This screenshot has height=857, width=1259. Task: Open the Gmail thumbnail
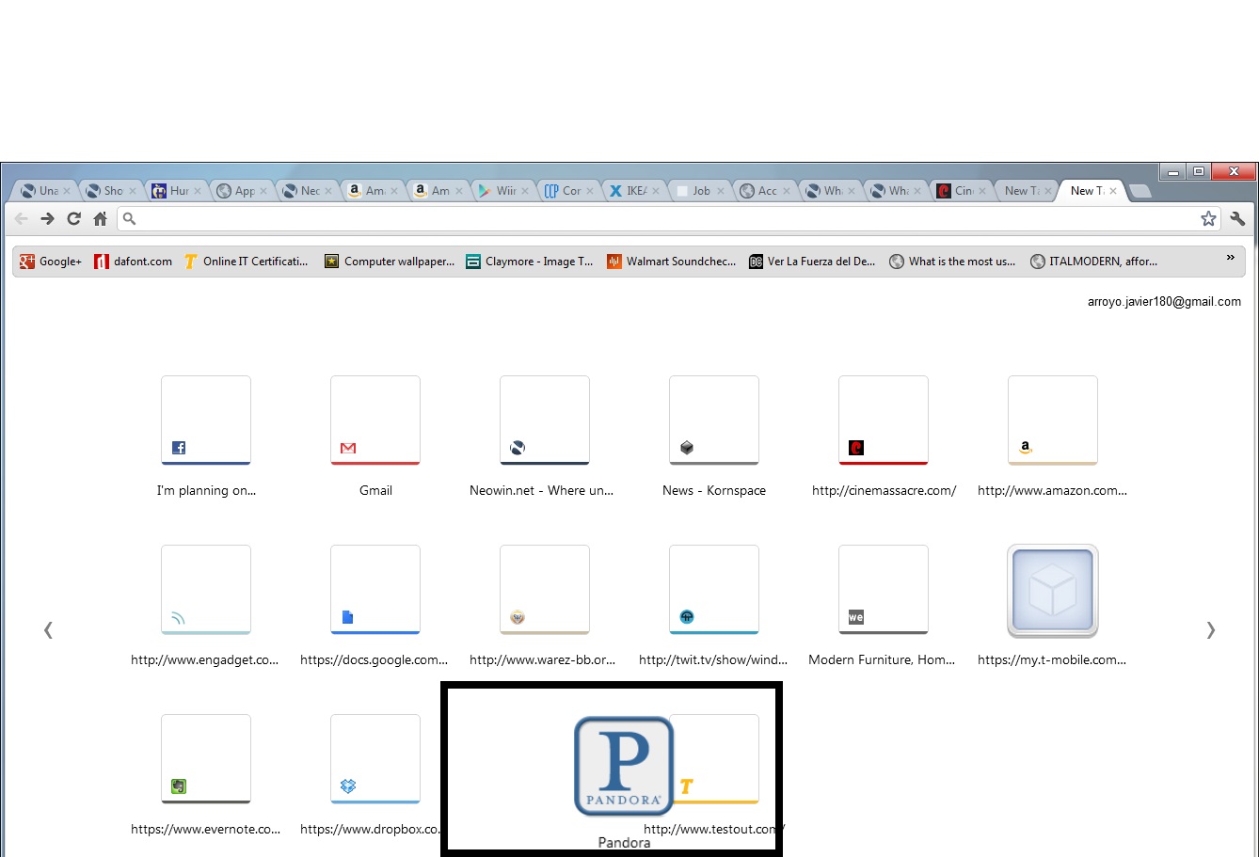click(x=375, y=421)
